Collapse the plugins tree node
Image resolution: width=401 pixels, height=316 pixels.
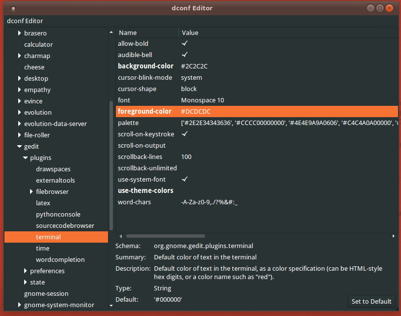point(25,158)
